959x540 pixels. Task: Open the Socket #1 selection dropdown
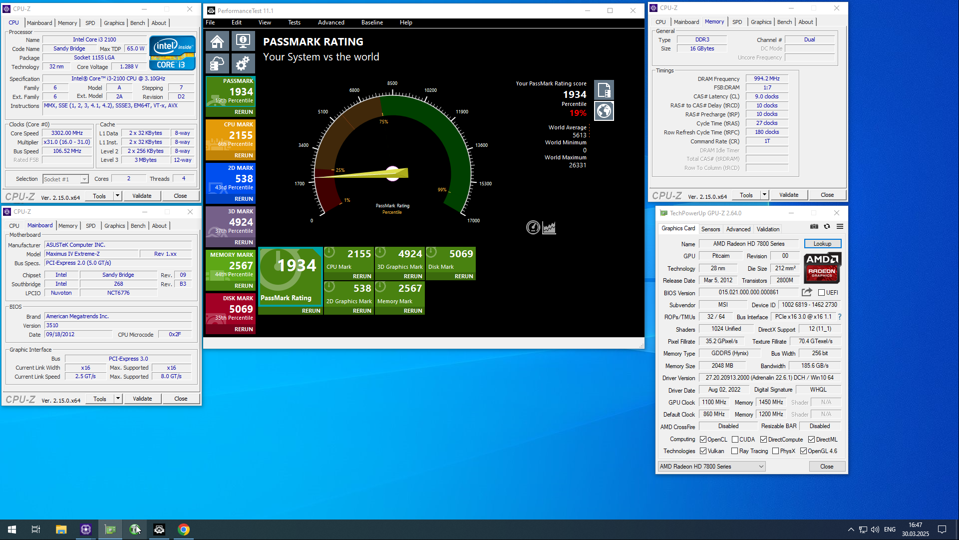point(65,179)
